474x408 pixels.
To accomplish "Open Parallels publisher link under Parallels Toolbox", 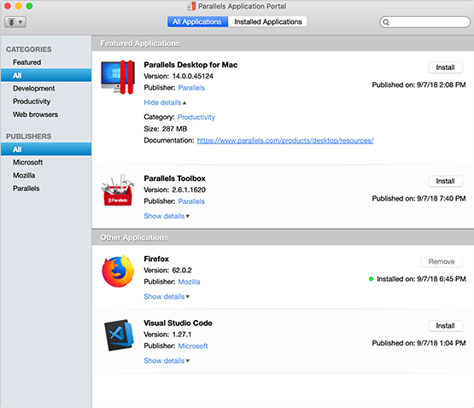I will (x=191, y=201).
